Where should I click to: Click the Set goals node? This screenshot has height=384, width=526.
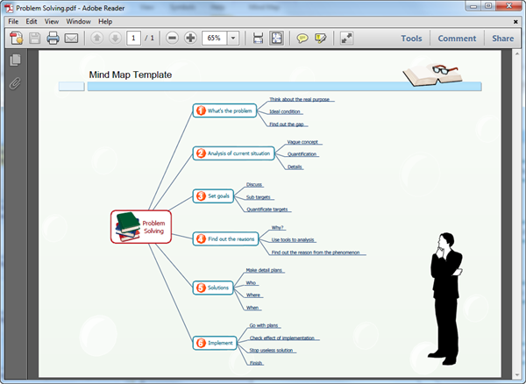tap(213, 196)
